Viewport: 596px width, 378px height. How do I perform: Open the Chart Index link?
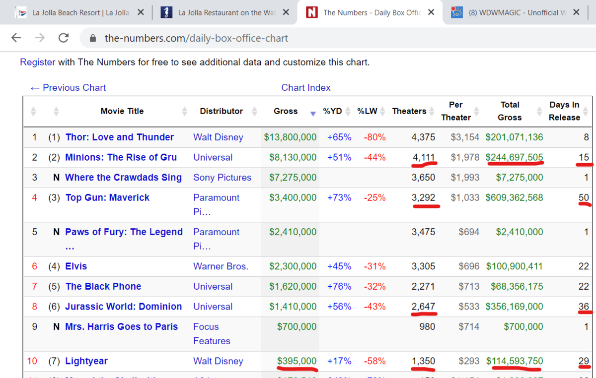click(306, 88)
